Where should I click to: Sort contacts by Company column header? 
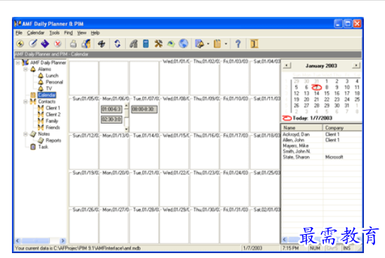click(x=342, y=127)
